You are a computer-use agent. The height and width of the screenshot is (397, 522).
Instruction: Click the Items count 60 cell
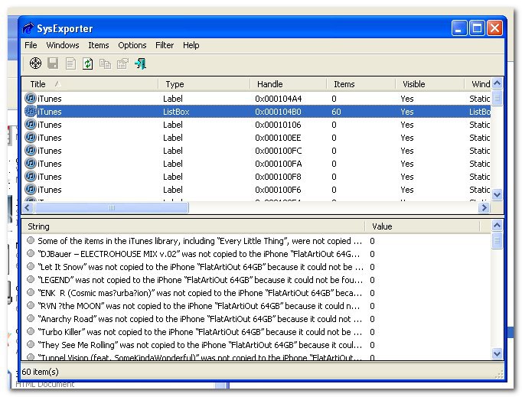pos(336,112)
